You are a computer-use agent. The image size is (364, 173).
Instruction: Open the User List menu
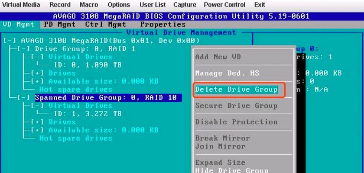[153, 5]
